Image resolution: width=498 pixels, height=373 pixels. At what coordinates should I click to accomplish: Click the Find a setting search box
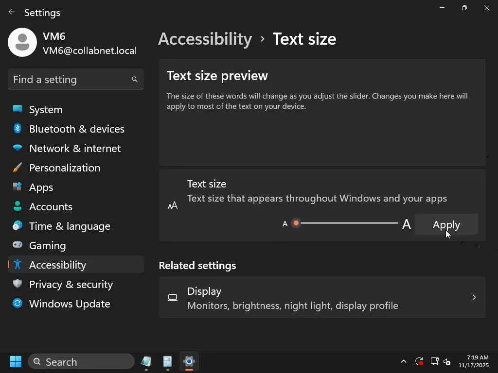click(75, 79)
